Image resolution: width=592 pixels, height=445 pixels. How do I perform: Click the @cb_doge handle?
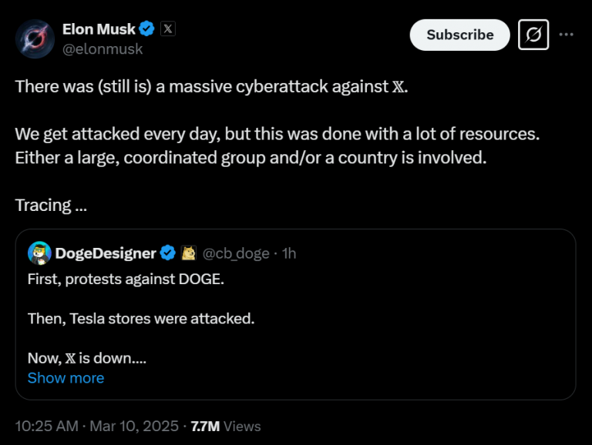[x=236, y=253]
